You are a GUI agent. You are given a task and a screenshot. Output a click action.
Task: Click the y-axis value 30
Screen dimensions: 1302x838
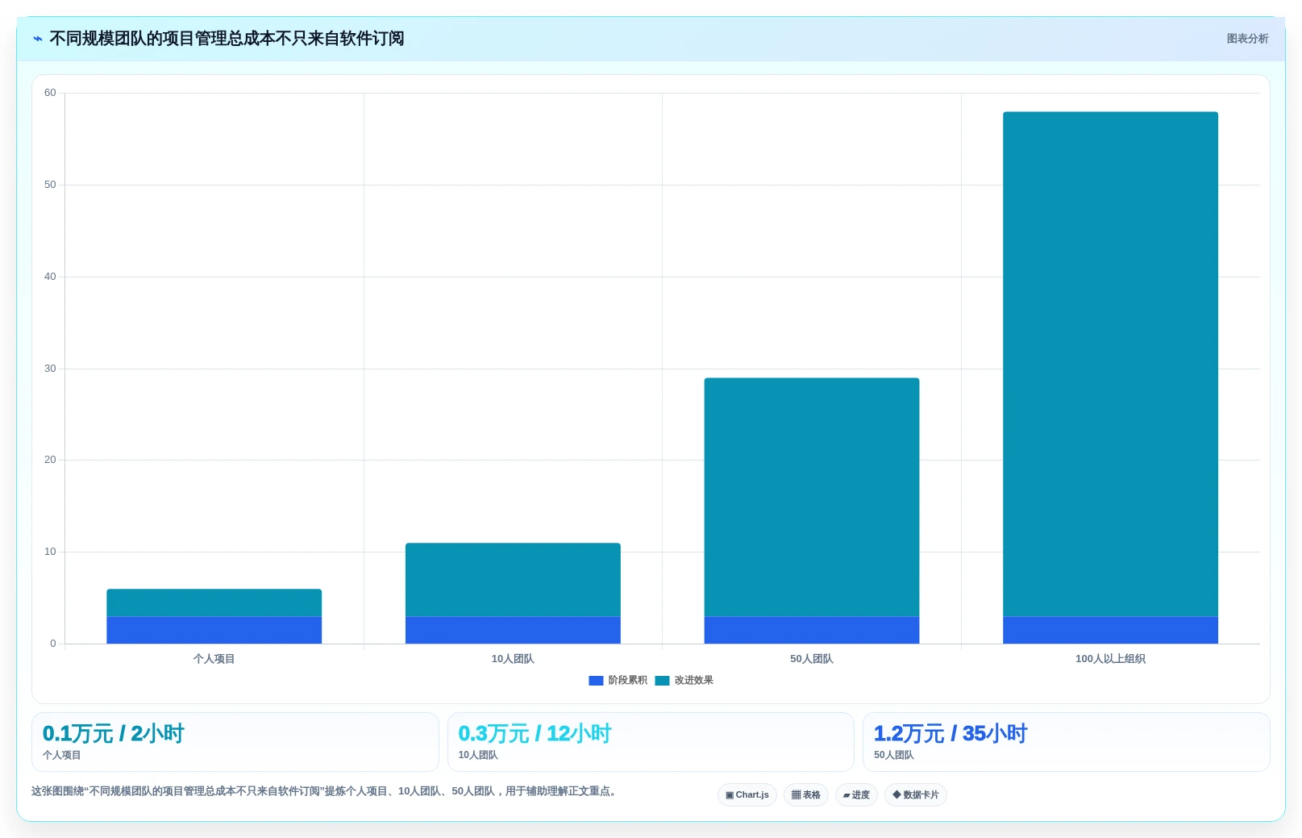tap(50, 369)
